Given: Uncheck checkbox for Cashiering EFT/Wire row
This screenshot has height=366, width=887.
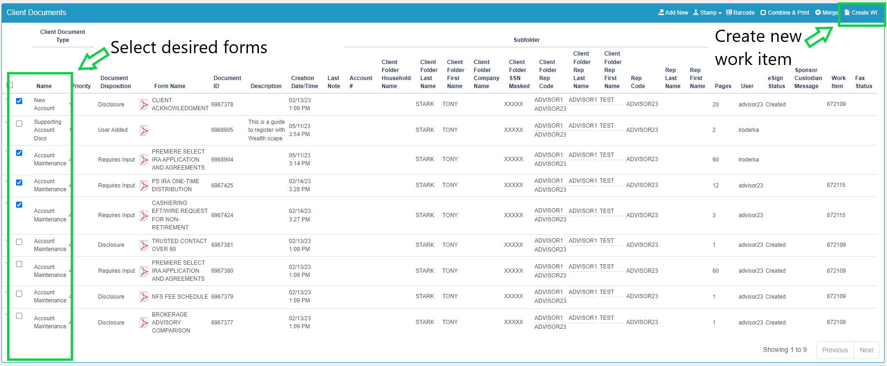Looking at the screenshot, I should click(19, 204).
